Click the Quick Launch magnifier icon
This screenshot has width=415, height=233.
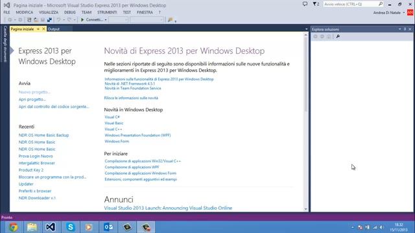[x=381, y=4]
